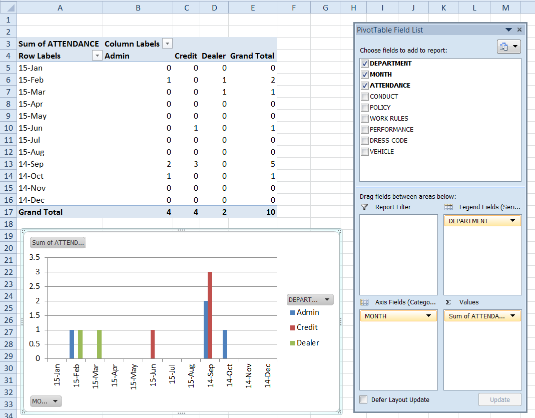Click the Axis Fields area icon

pos(364,302)
